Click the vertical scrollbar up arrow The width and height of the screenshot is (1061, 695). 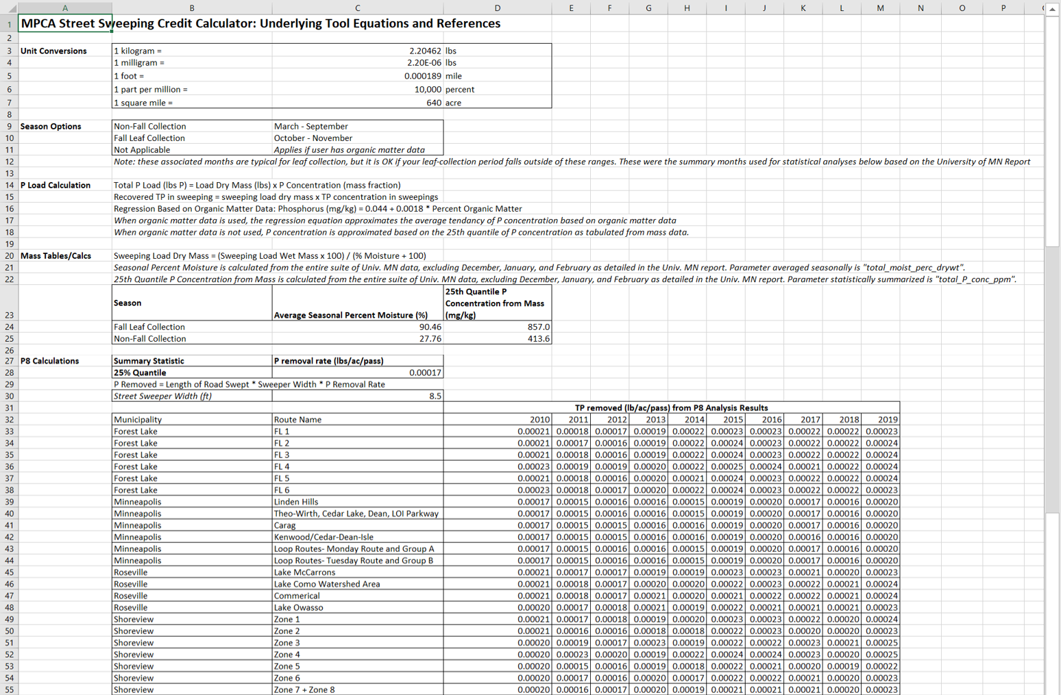[1052, 9]
